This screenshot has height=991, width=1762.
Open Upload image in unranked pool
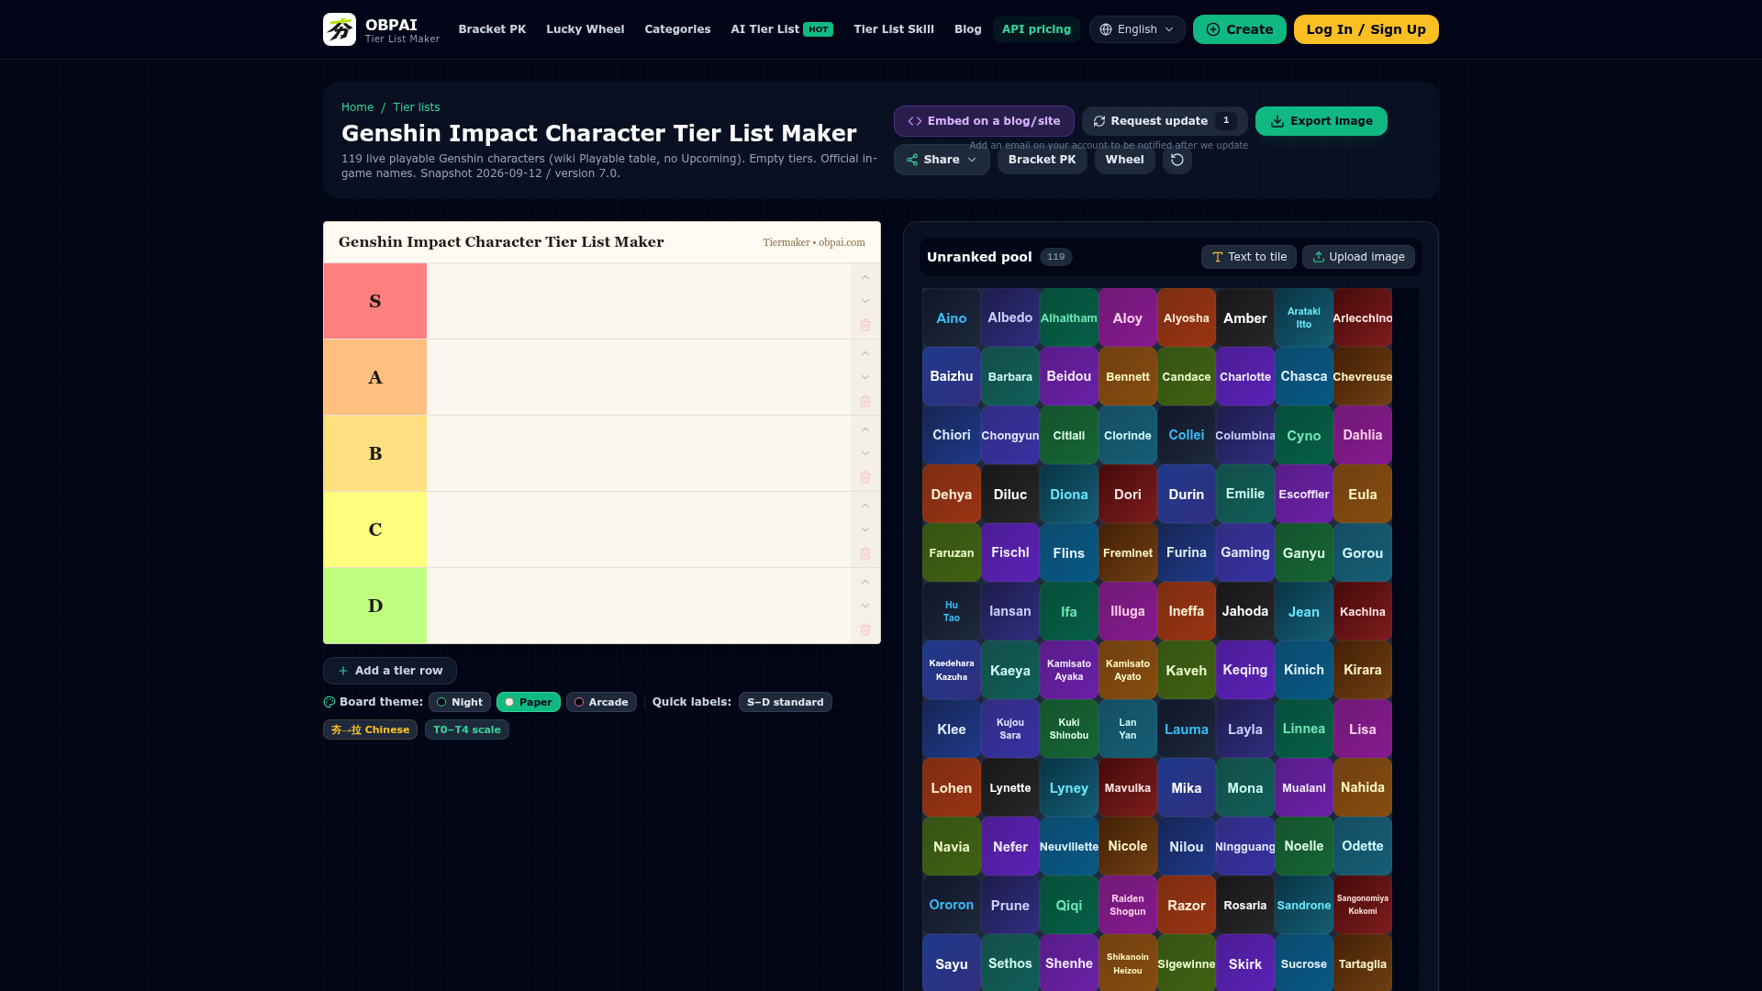pyautogui.click(x=1358, y=257)
